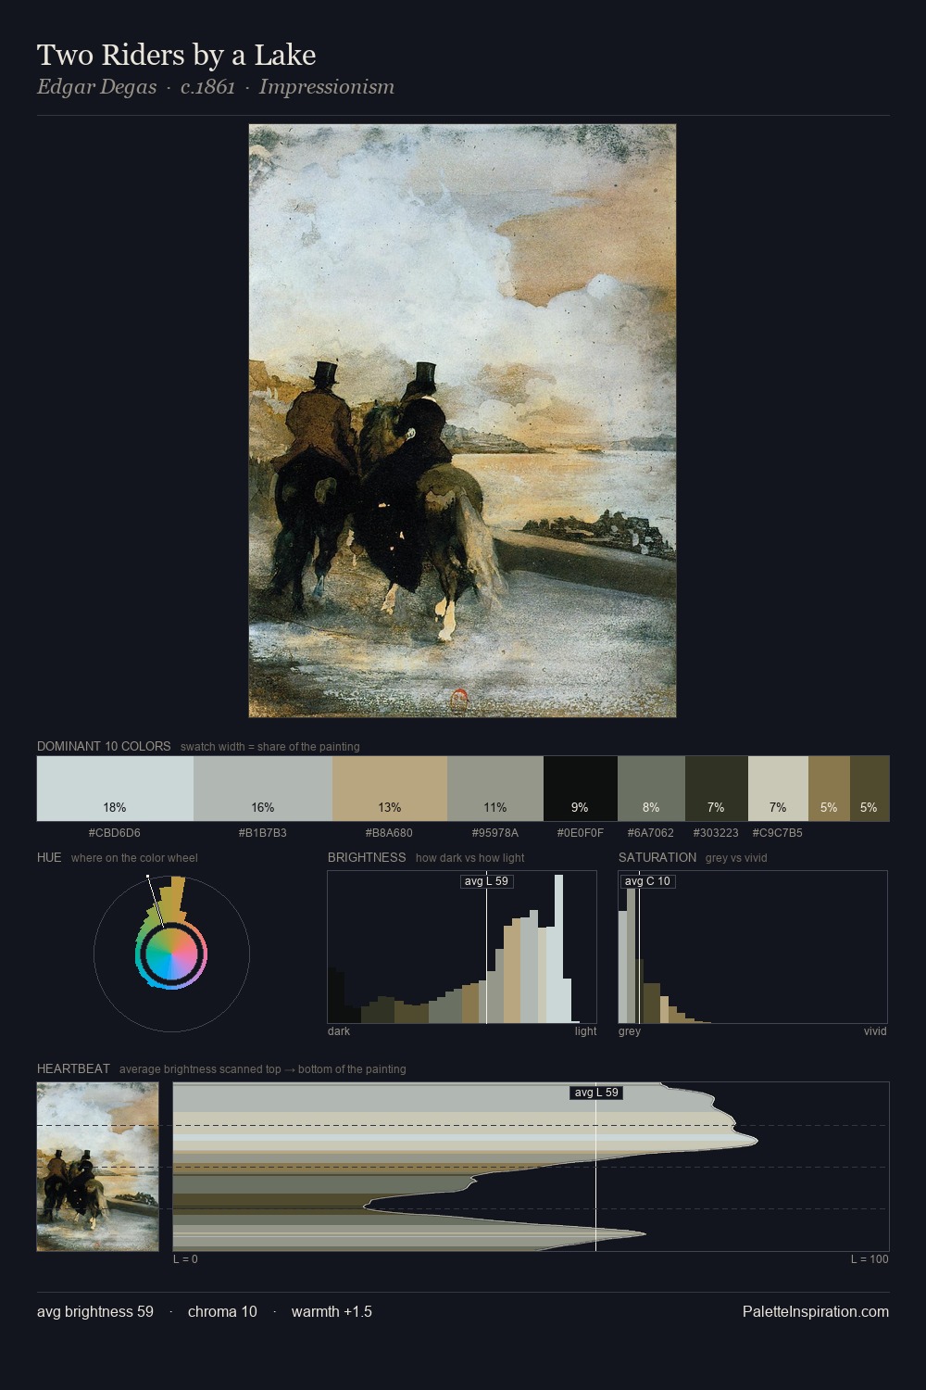Choose the 11% grey-green swatch

tap(495, 789)
